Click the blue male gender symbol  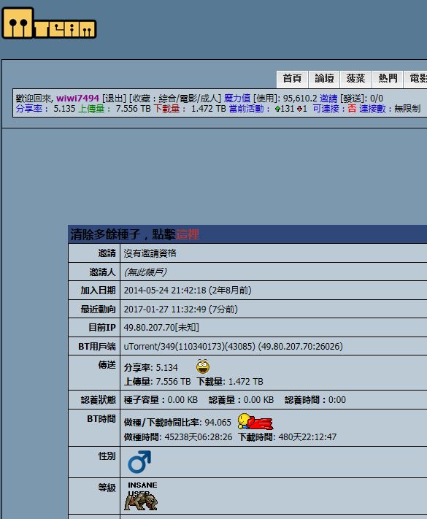pyautogui.click(x=139, y=461)
